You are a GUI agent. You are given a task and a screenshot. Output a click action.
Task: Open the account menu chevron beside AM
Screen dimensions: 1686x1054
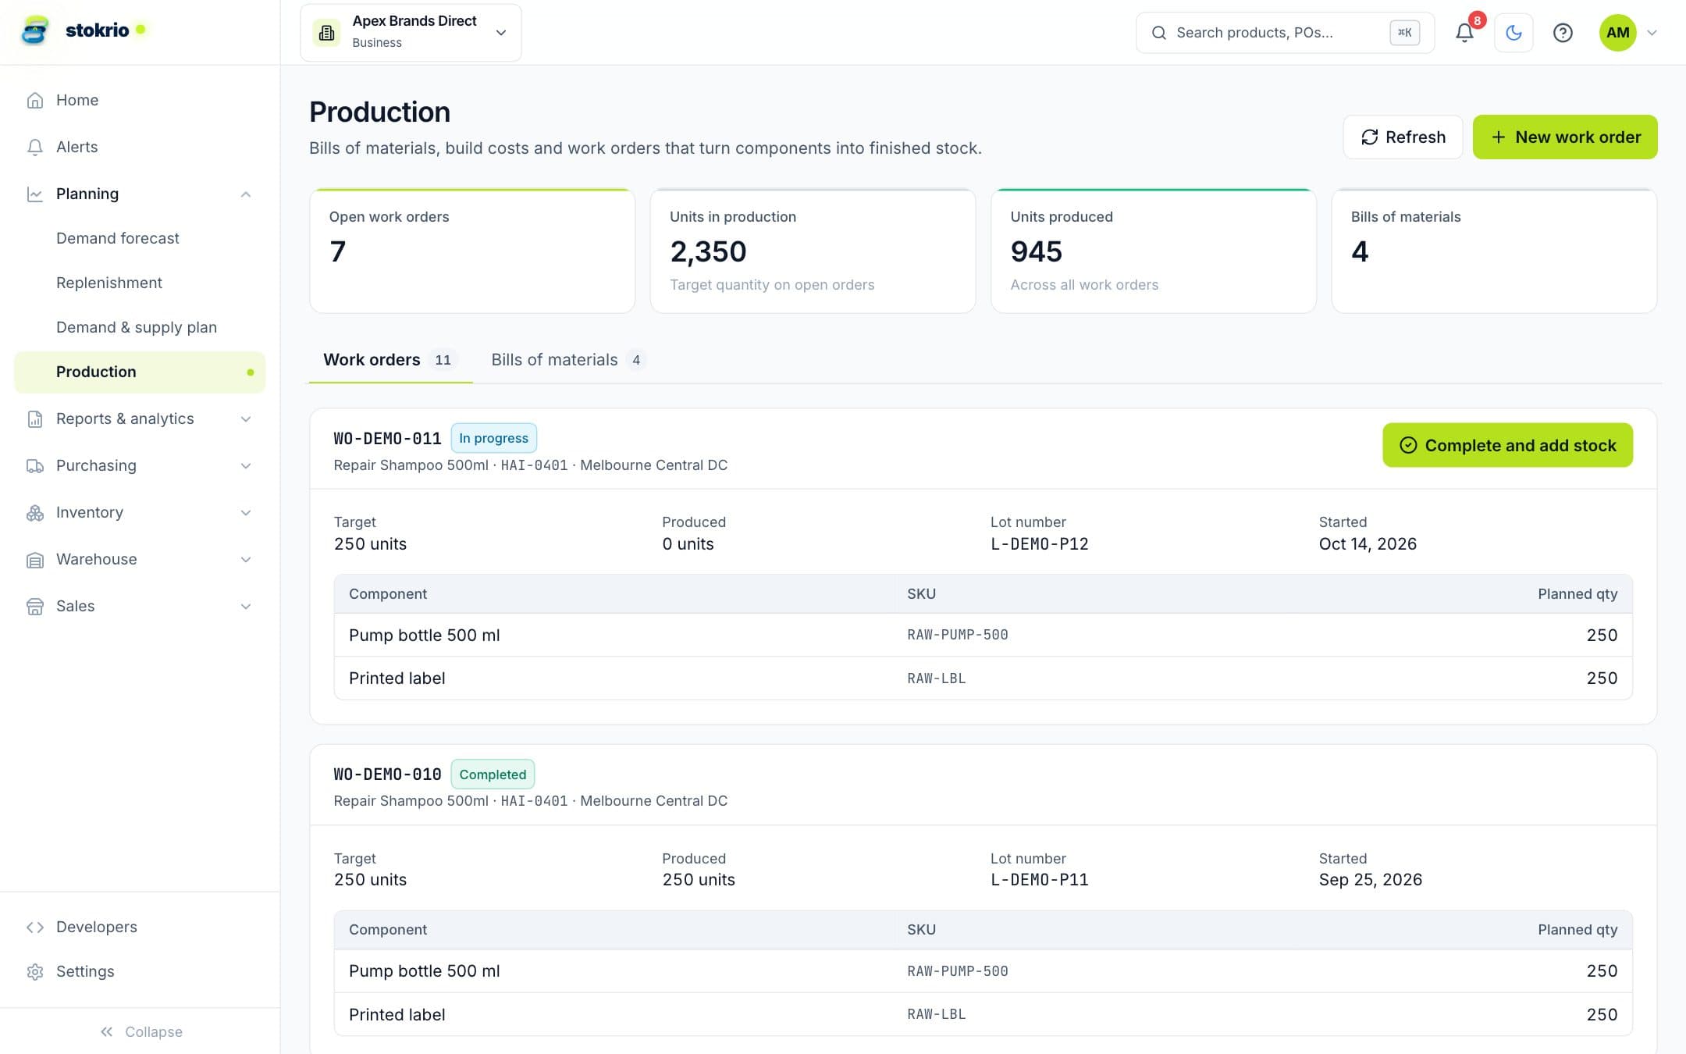(x=1652, y=33)
